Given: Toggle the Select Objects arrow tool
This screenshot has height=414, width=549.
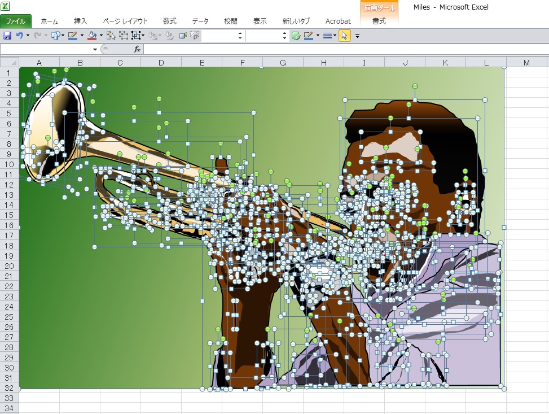Looking at the screenshot, I should [345, 36].
